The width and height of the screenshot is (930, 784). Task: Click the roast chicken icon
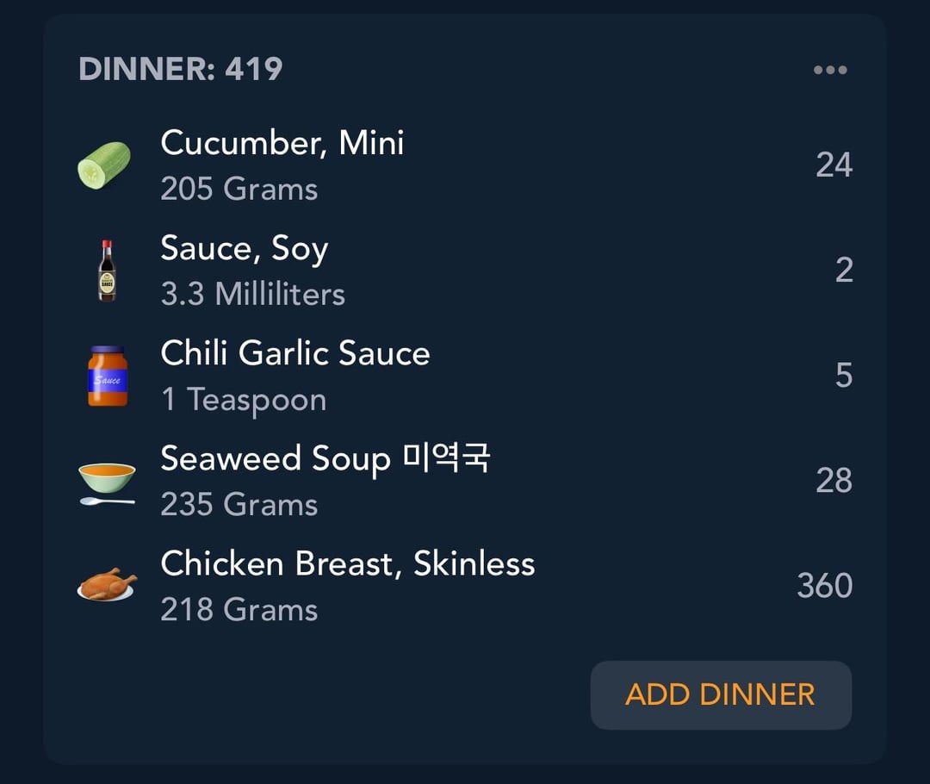coord(108,584)
